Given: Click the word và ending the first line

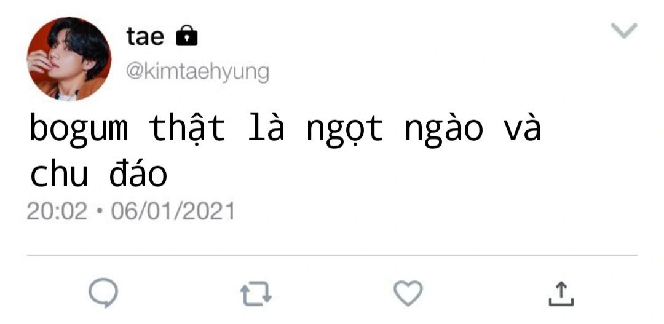Looking at the screenshot, I should click(522, 126).
